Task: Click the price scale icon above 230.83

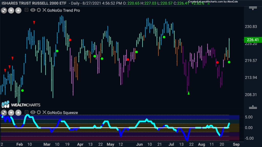Action: tap(253, 8)
